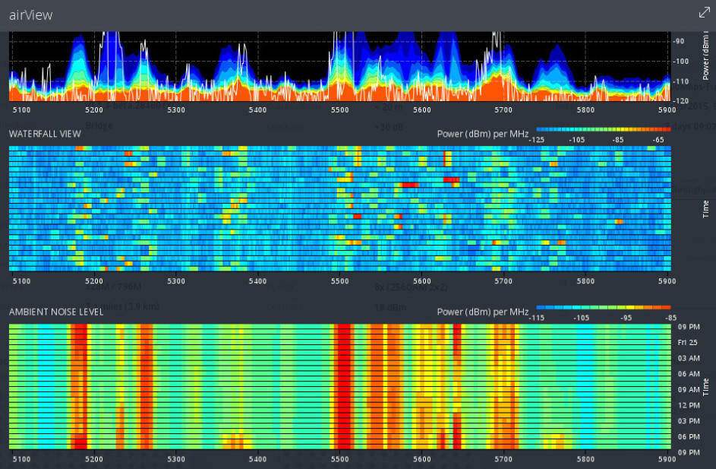Click waterfall legend's Power (dBm) per MHz label

tap(483, 133)
